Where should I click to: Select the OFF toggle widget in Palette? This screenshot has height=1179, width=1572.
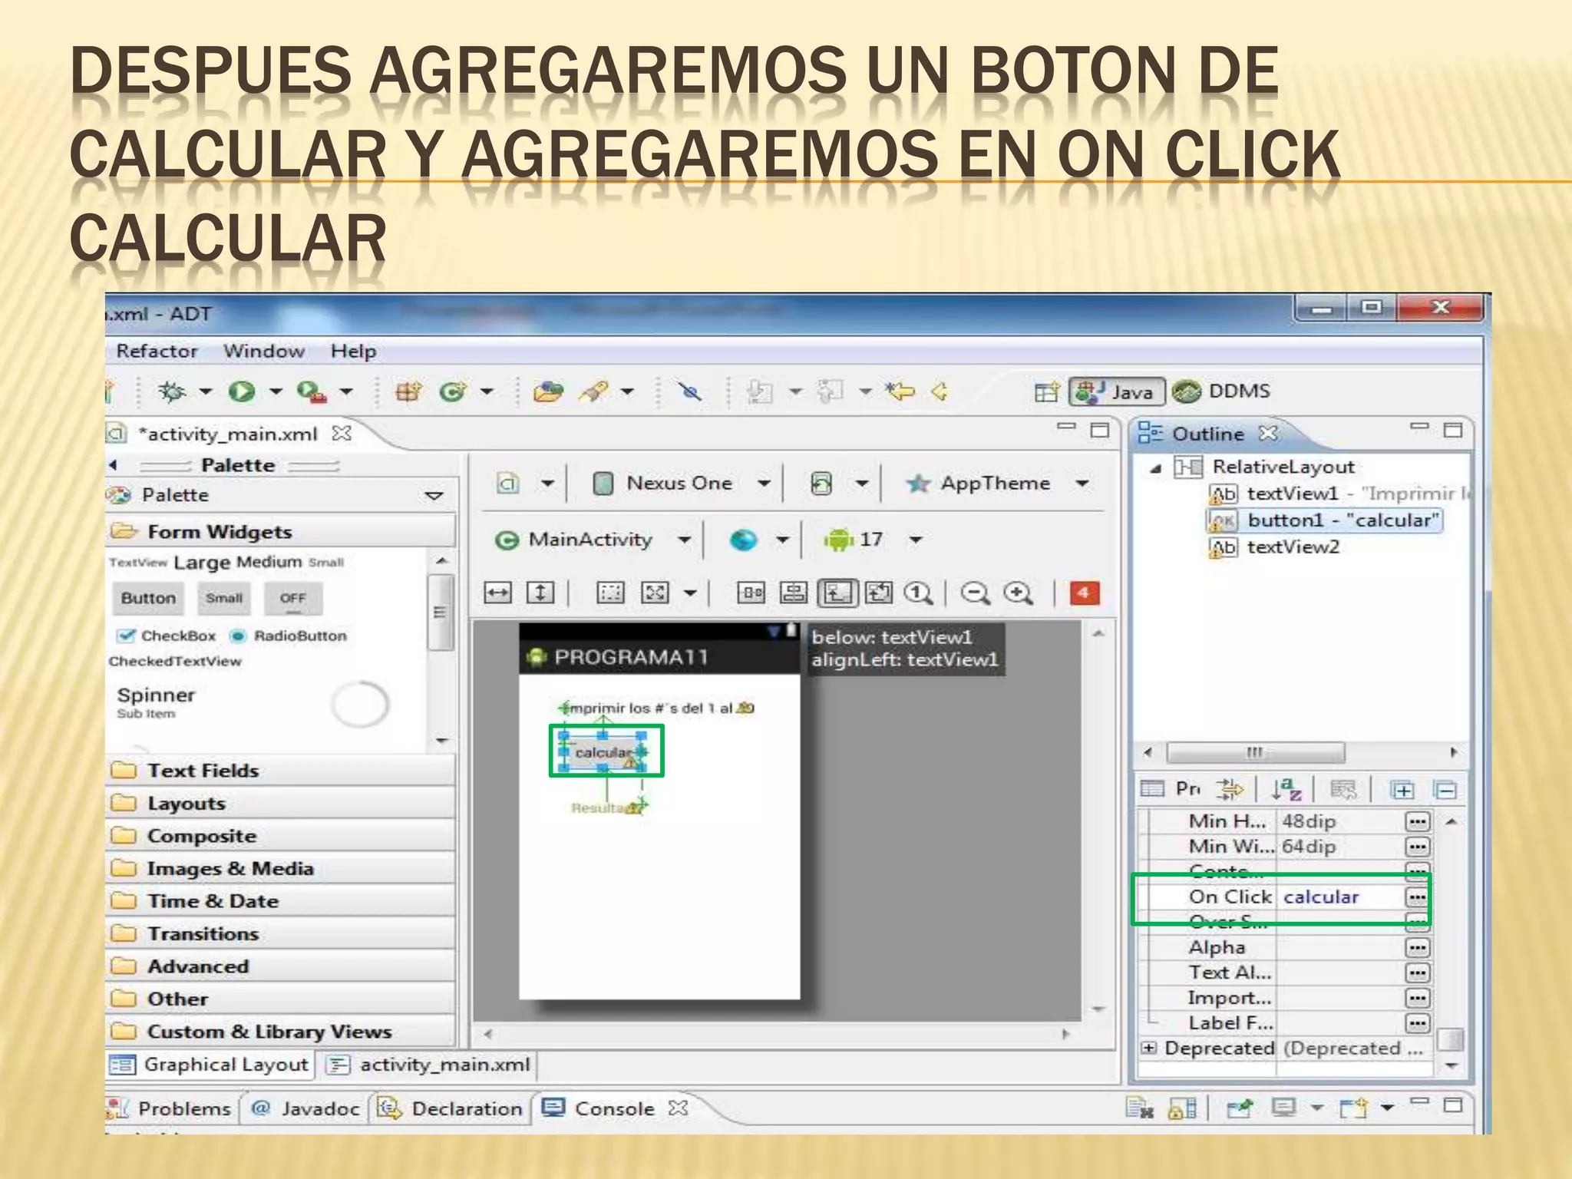292,599
